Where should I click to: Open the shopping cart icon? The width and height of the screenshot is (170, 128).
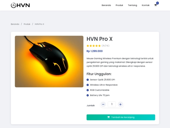(x=156, y=5)
